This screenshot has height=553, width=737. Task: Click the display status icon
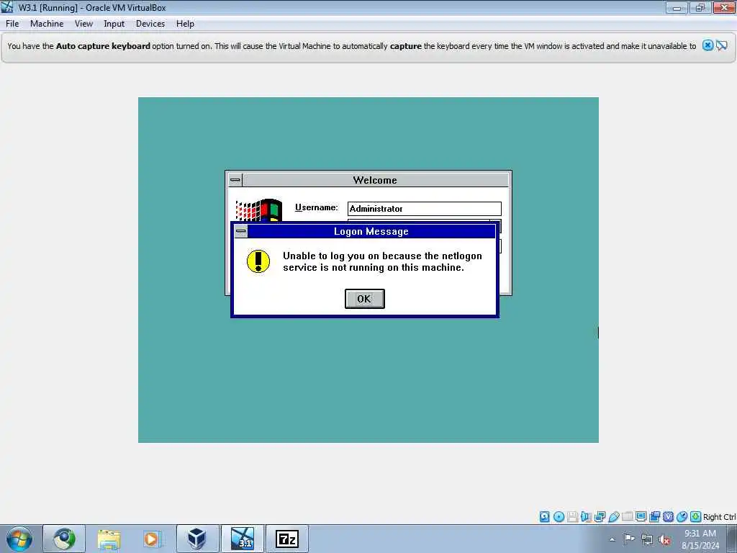click(641, 517)
